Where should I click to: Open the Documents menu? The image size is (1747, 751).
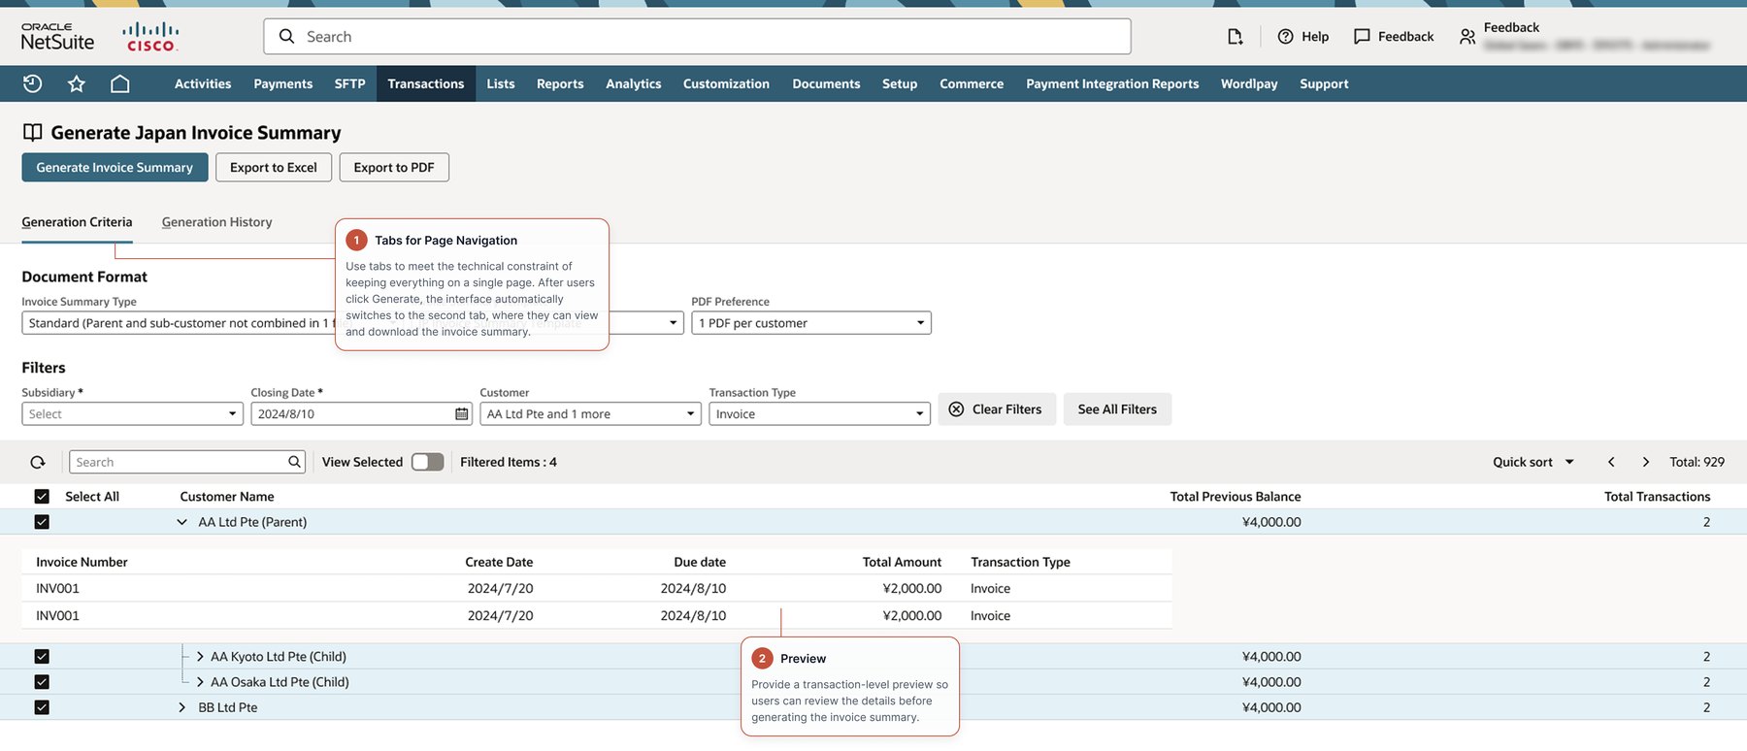[826, 83]
